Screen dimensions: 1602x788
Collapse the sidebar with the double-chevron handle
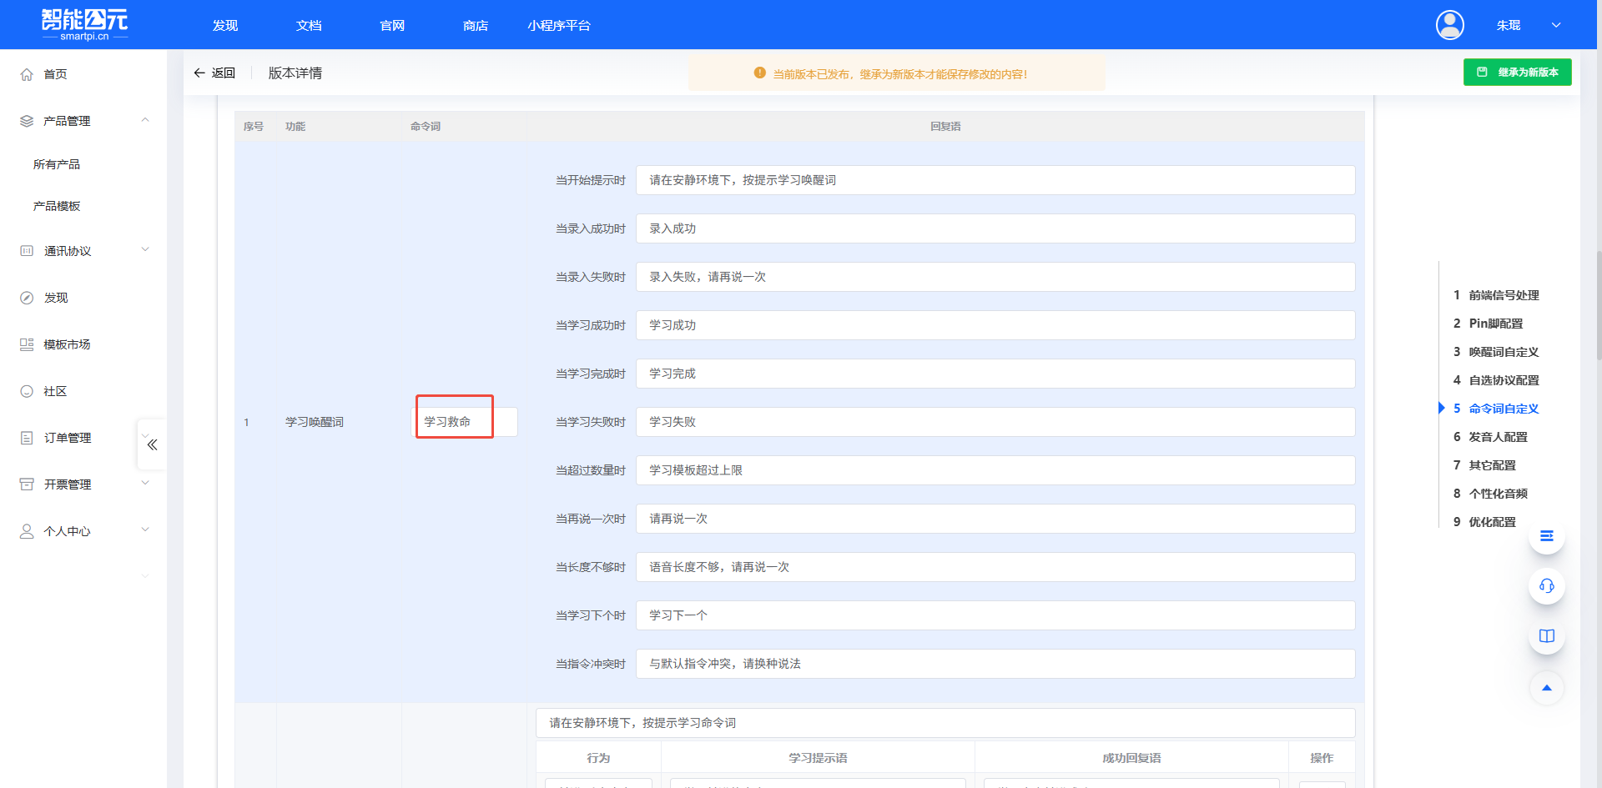[151, 444]
